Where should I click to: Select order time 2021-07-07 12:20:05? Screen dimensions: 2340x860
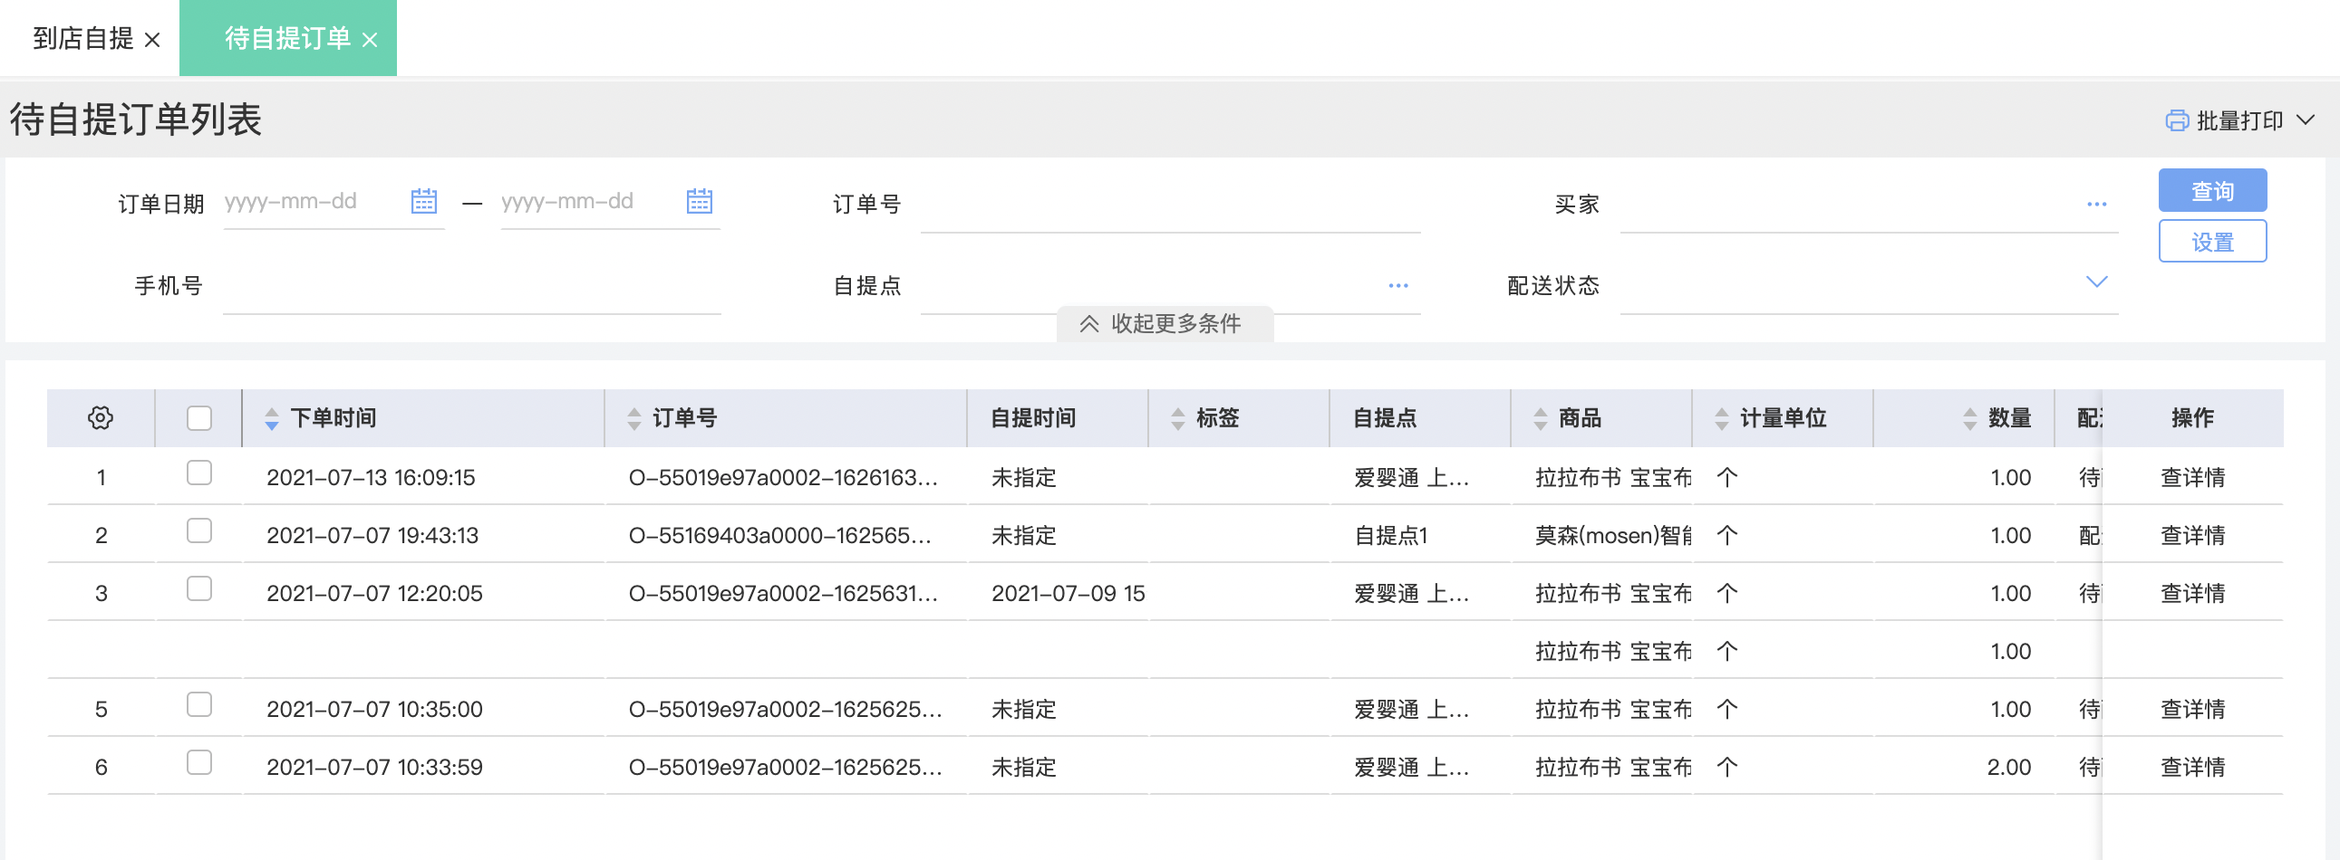coord(374,594)
